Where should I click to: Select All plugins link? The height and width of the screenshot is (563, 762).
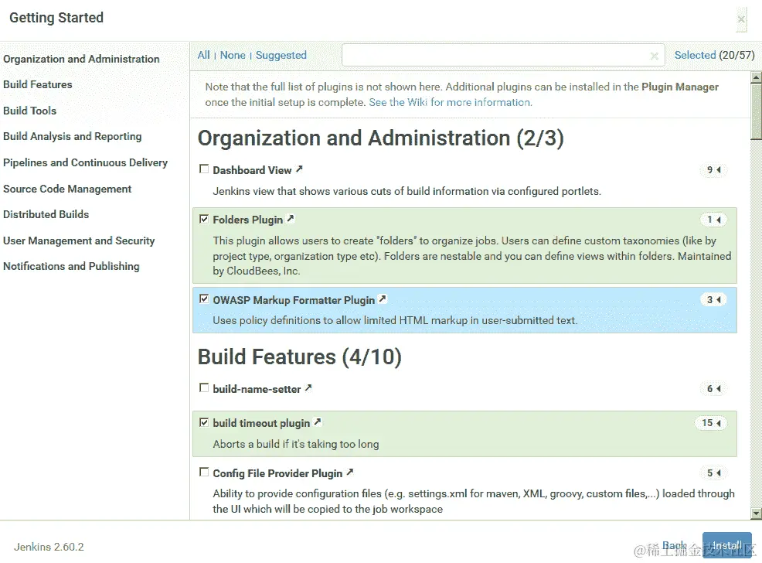[x=203, y=55]
